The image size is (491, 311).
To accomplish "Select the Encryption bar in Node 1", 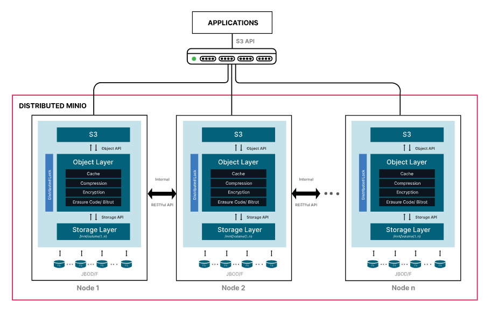I will tap(93, 192).
